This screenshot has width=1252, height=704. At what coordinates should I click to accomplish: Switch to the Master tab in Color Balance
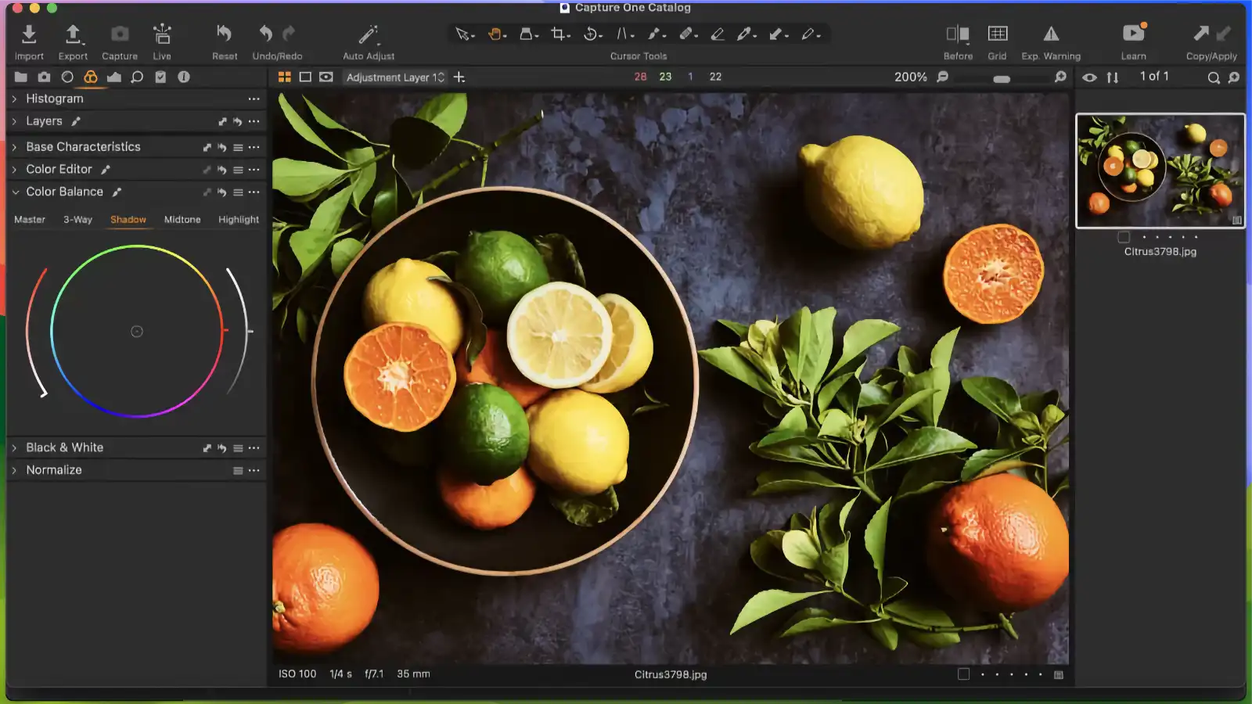pyautogui.click(x=30, y=220)
